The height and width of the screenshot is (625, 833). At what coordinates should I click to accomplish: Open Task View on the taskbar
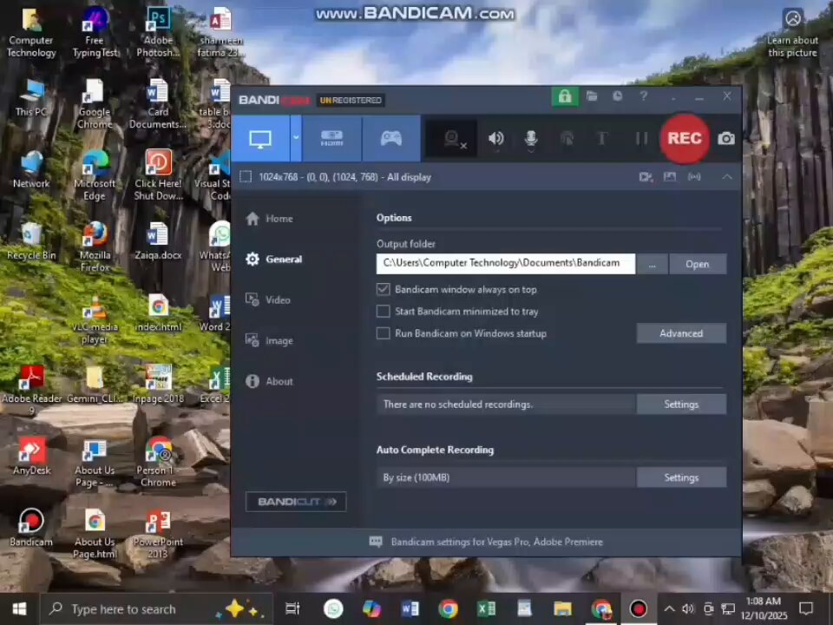point(292,609)
